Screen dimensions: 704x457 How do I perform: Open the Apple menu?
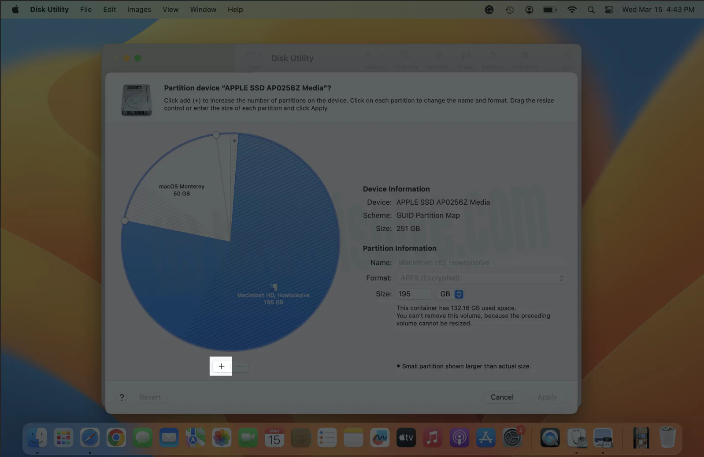pyautogui.click(x=15, y=9)
